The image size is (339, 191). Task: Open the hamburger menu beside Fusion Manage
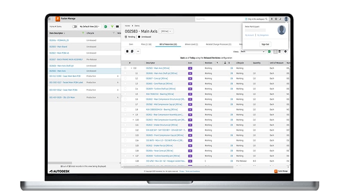point(50,19)
